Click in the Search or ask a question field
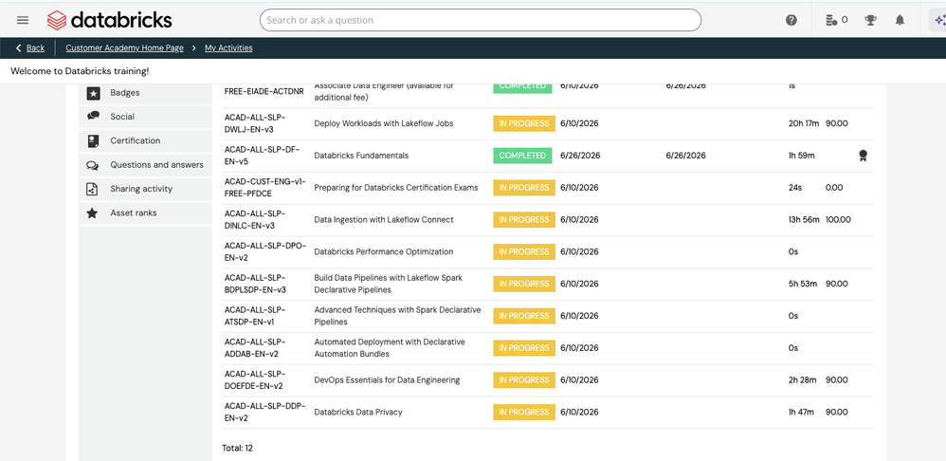Screen dimensions: 946x461 (x=481, y=20)
